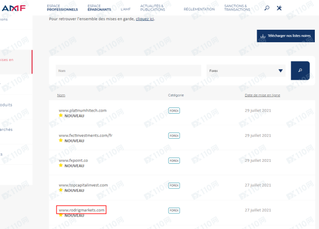
Task: Open the Réglementation menu
Action: [199, 9]
